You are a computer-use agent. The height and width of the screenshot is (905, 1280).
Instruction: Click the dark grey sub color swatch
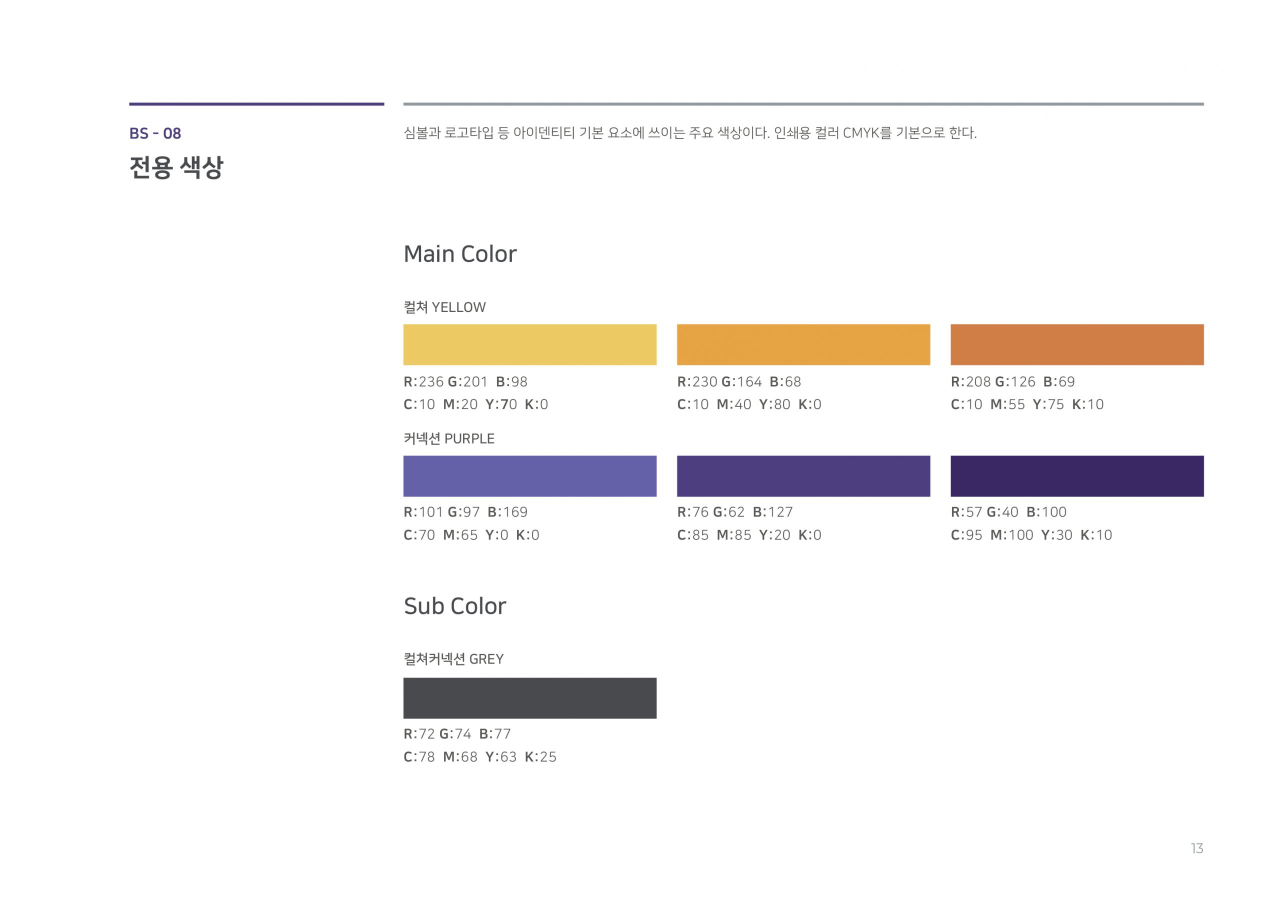pyautogui.click(x=529, y=697)
